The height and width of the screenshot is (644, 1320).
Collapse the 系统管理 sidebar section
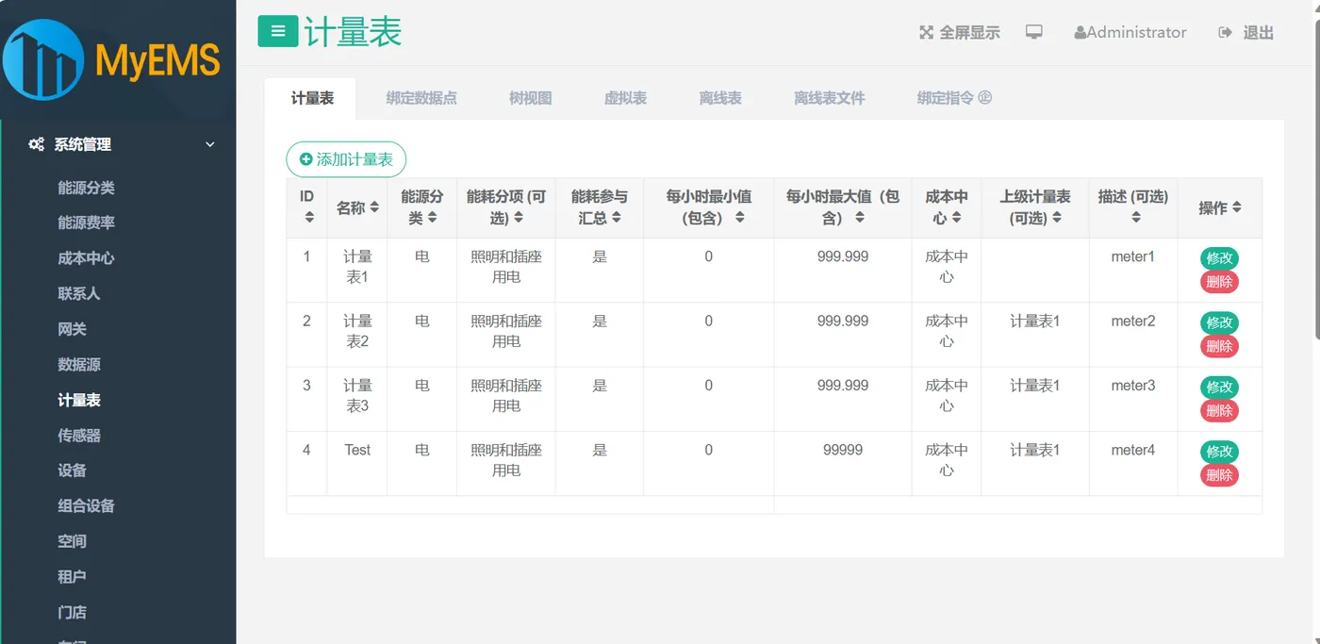coord(211,144)
